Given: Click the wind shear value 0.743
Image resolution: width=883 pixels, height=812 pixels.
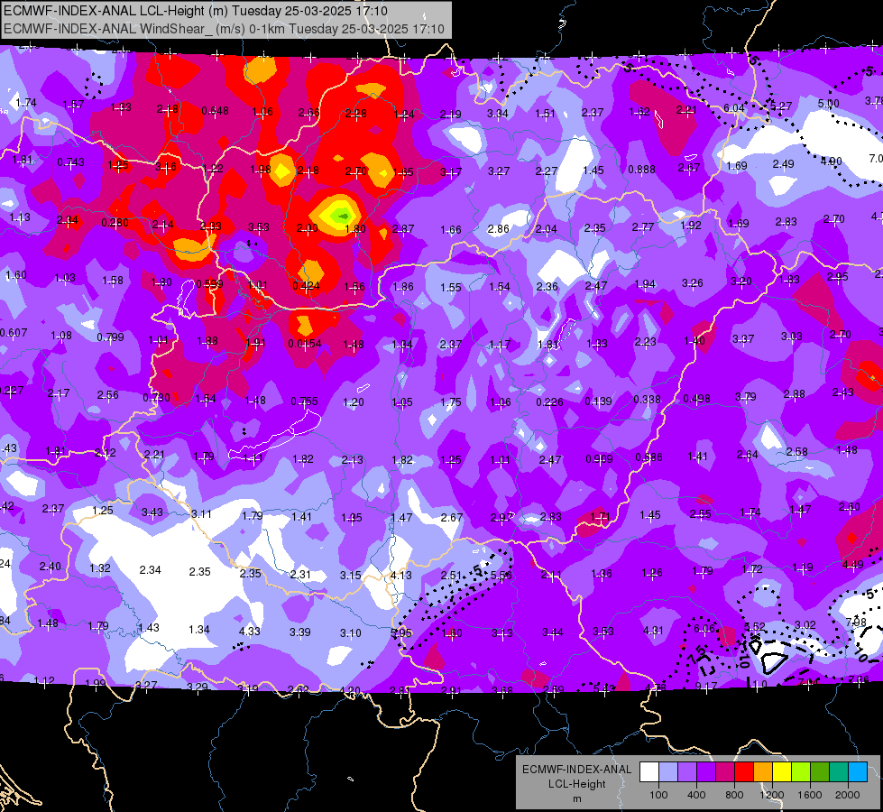Looking at the screenshot, I should coord(71,162).
